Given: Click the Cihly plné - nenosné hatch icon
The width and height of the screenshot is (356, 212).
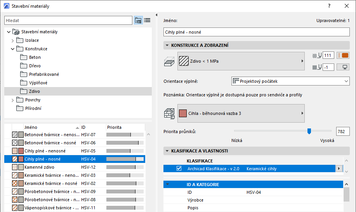Looking at the screenshot, I should click(15, 151).
